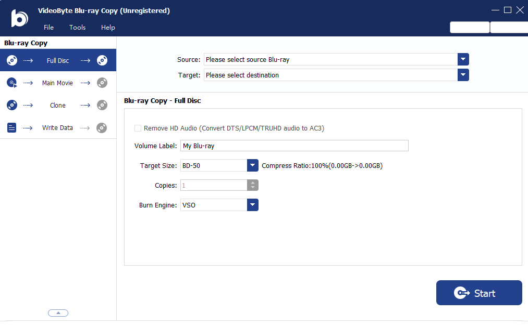Click the 'Blu-ray Copy - Full Disc' heading
This screenshot has height=326, width=528.
(x=162, y=101)
